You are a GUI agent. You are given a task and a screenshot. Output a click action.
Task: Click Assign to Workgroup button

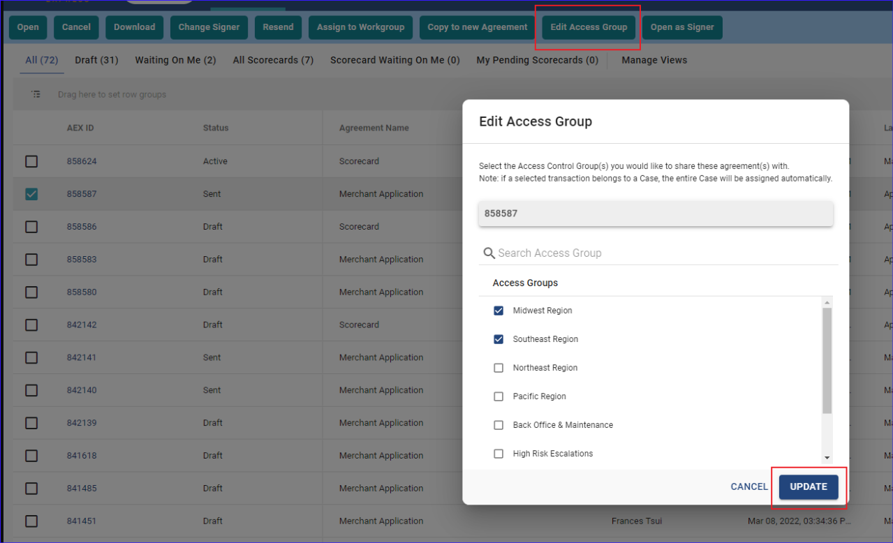click(360, 27)
